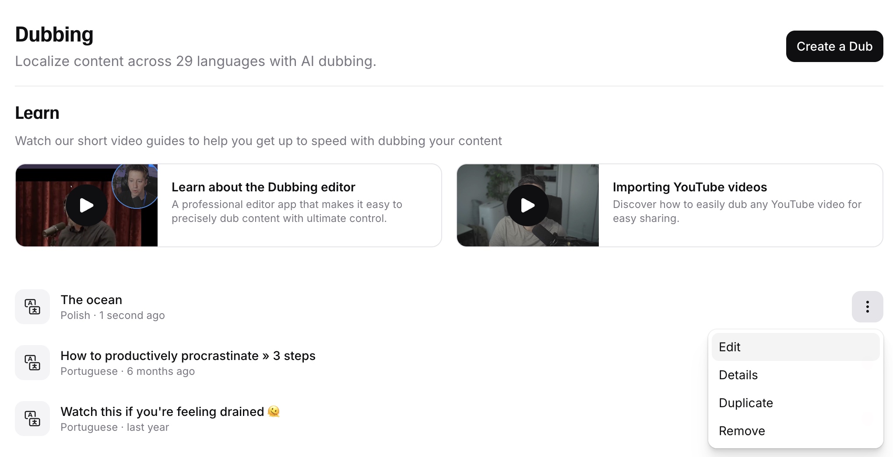Viewport: 893px width, 457px height.
Task: Select Edit from the context menu
Action: (x=730, y=347)
